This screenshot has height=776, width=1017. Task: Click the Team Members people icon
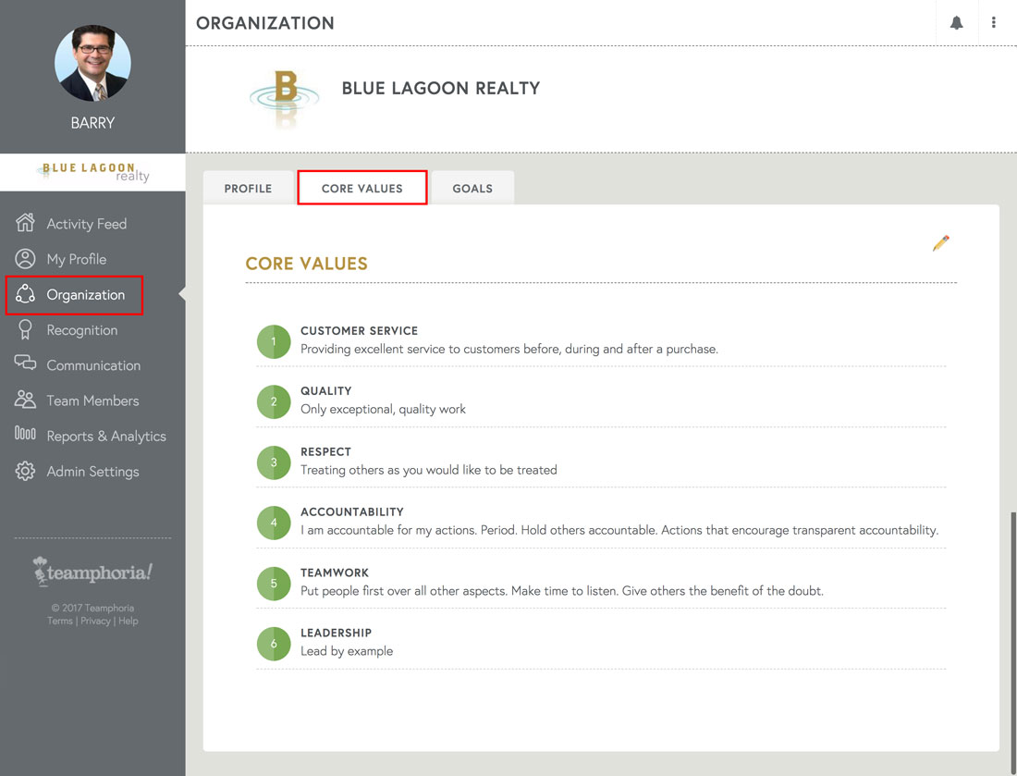click(25, 399)
